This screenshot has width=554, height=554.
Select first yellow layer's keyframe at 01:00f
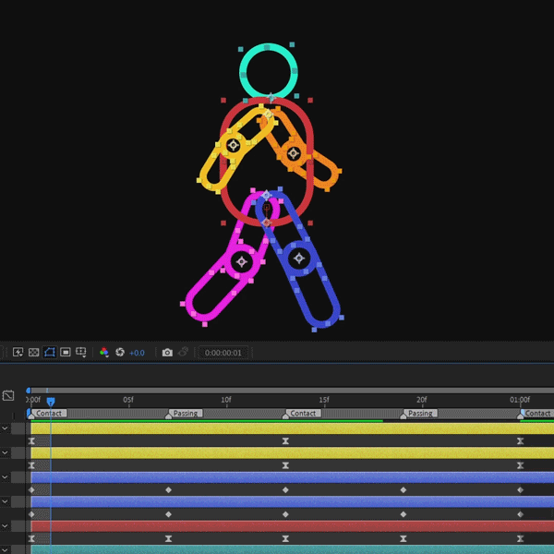[520, 441]
